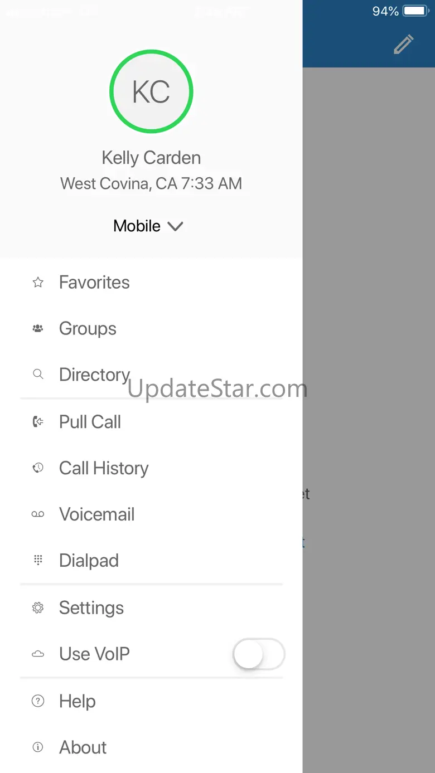Click the Voicemail tape icon

[x=38, y=514]
